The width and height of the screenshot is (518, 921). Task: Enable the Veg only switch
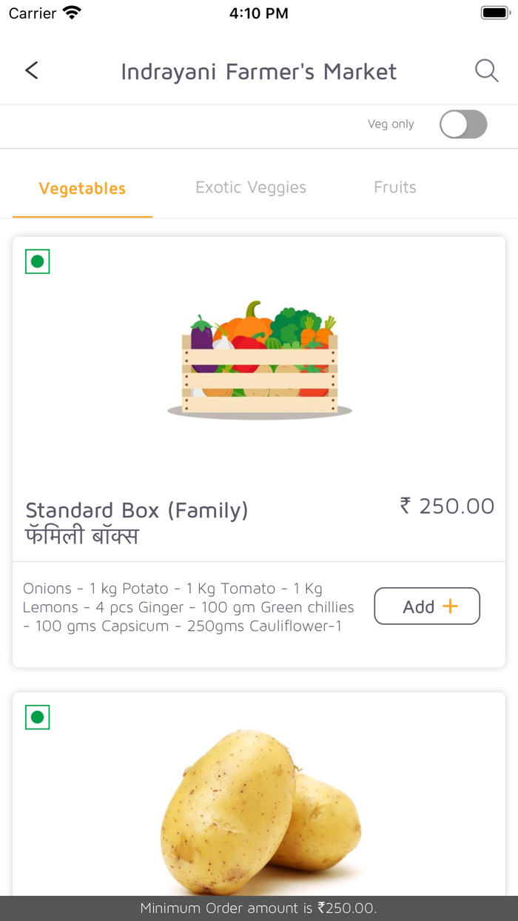click(x=463, y=124)
